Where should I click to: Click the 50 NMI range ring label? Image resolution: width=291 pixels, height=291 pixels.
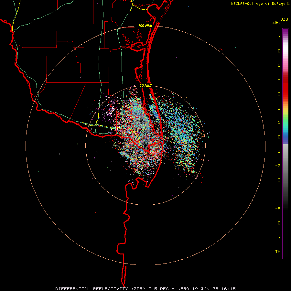pyautogui.click(x=145, y=86)
